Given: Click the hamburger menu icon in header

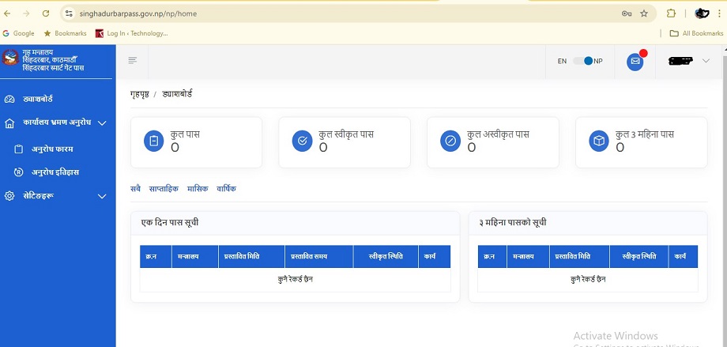Looking at the screenshot, I should click(132, 61).
